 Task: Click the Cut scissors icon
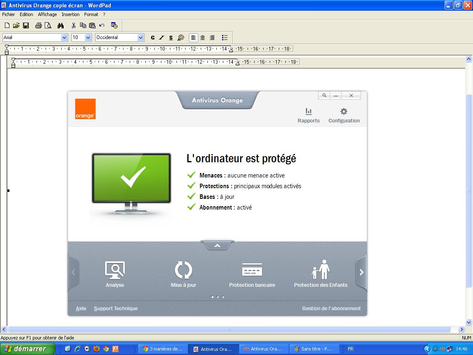[x=73, y=25]
